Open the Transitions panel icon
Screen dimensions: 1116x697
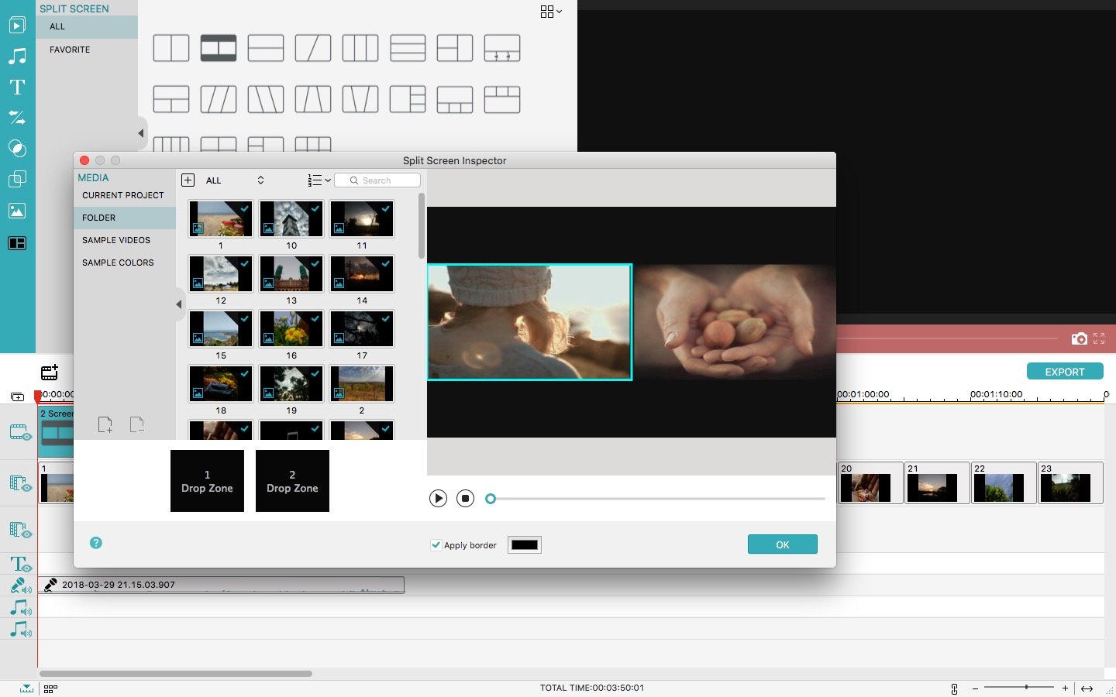(x=17, y=118)
